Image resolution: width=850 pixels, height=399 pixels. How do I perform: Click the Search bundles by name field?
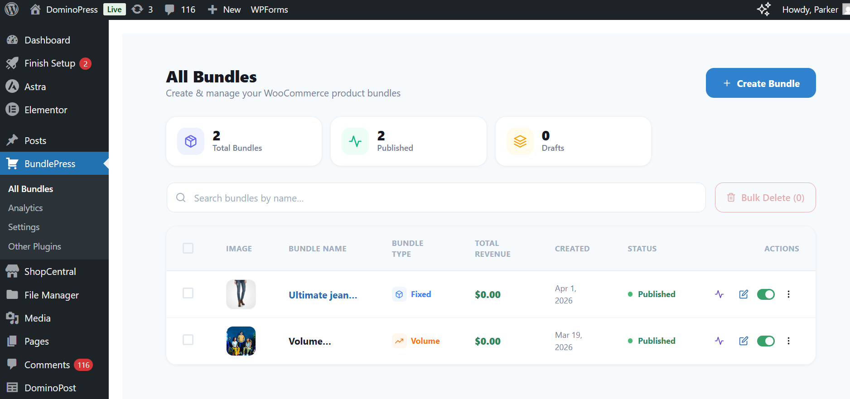(436, 197)
